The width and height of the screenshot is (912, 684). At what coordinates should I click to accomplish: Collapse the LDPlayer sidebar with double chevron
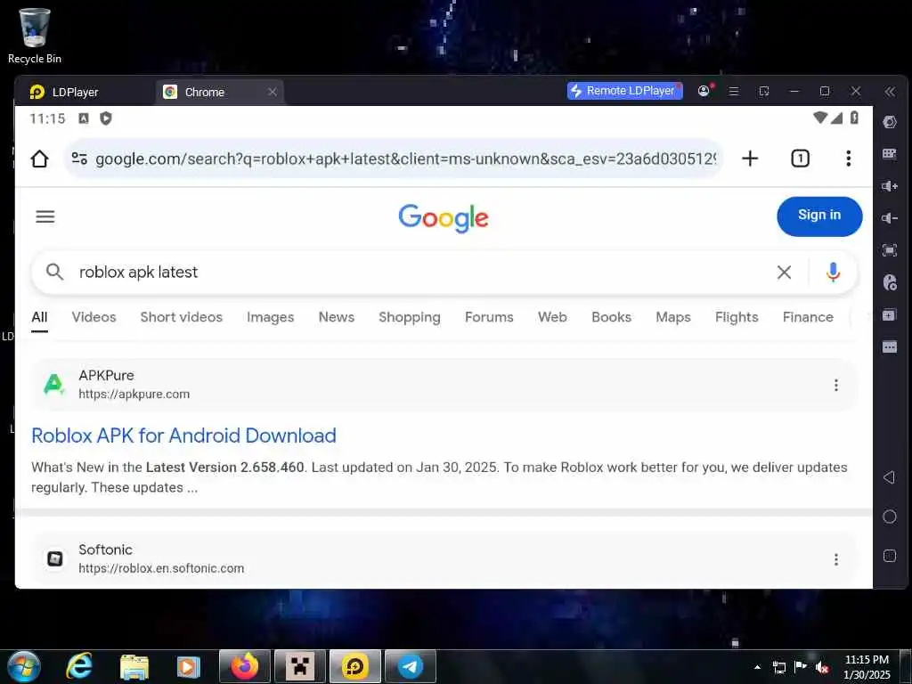point(890,92)
